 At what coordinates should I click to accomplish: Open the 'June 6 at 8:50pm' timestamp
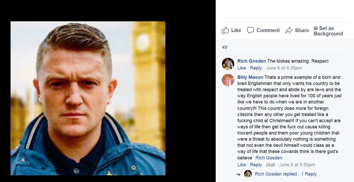(x=297, y=165)
